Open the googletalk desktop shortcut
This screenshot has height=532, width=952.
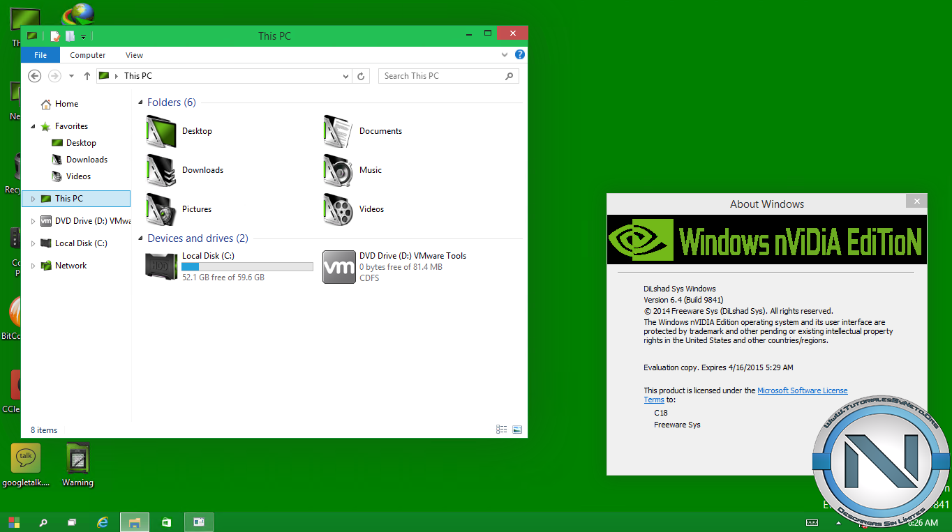(x=26, y=464)
